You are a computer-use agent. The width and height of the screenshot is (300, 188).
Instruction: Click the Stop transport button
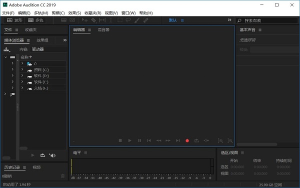[120, 141]
